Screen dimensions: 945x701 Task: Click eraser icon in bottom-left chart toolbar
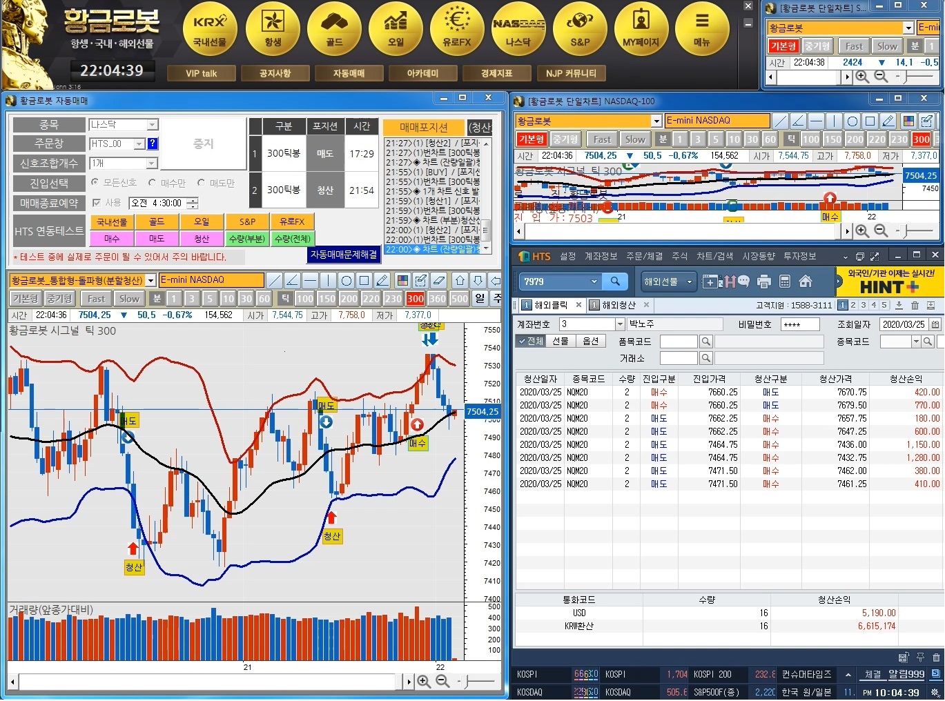438,280
